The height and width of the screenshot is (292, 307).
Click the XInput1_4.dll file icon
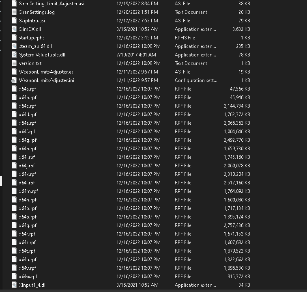(15, 285)
